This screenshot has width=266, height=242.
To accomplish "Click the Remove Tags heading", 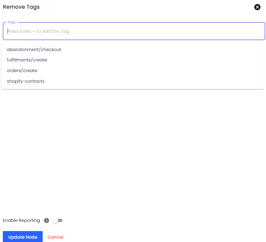I will click(21, 7).
